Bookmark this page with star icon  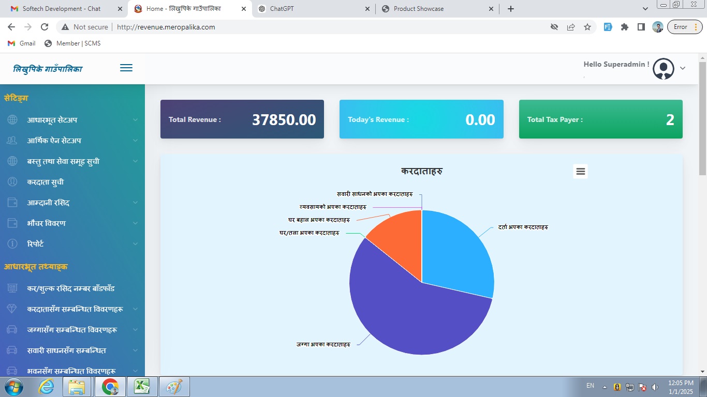(587, 27)
